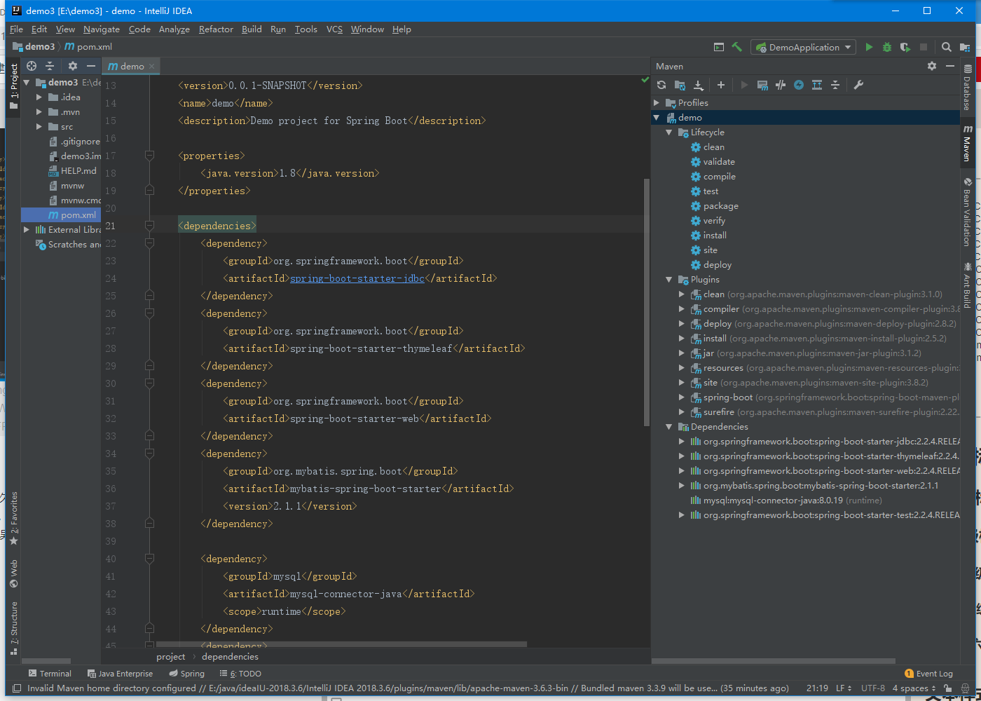Expand the spring-boot plugin node
Viewport: 981px width, 701px height.
[x=682, y=397]
